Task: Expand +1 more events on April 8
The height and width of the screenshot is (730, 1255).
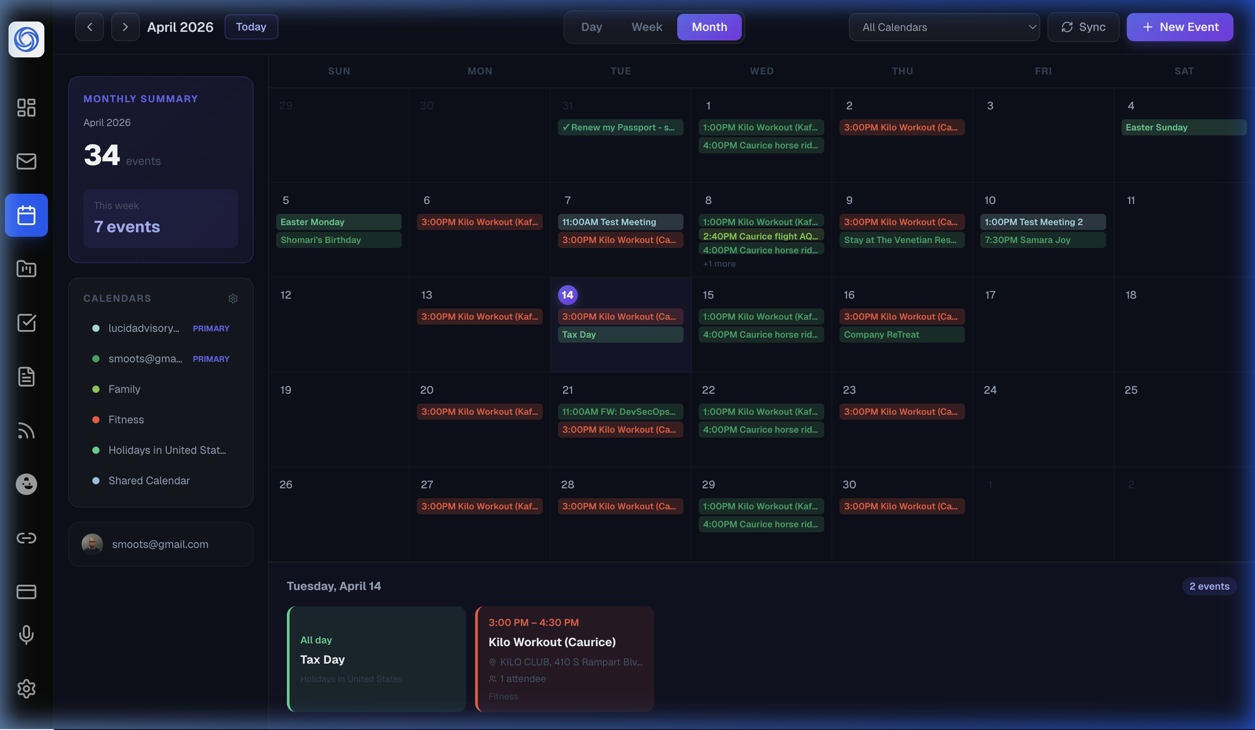Action: [x=718, y=264]
